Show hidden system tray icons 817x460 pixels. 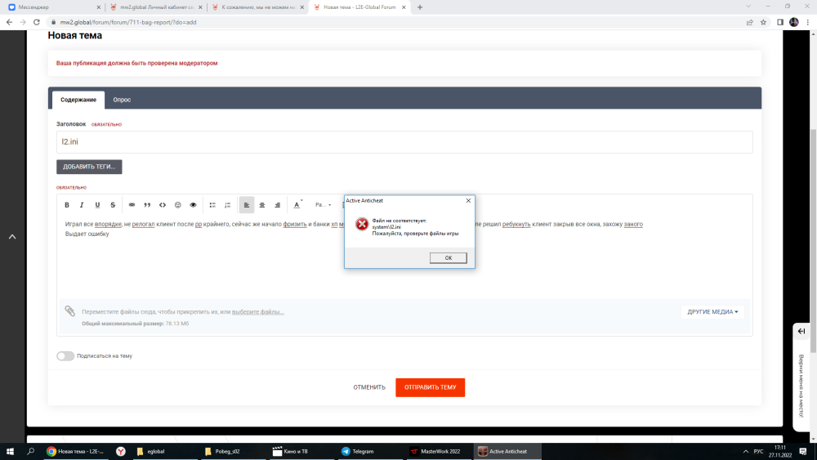(x=744, y=451)
